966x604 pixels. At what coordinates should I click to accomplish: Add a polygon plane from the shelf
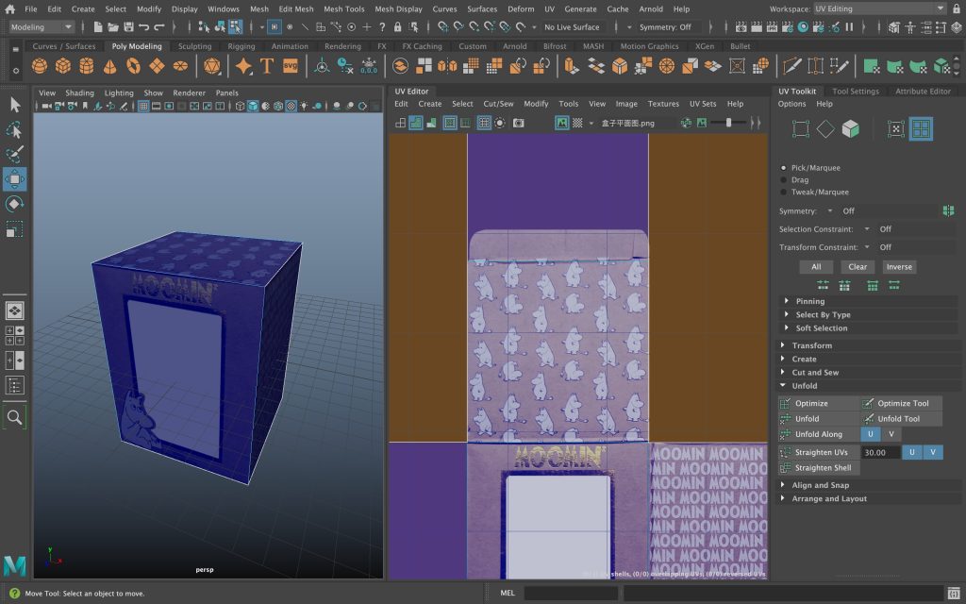pos(157,66)
